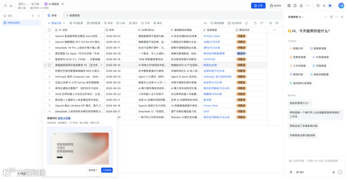This screenshot has width=347, height=179.
Task: Open notifications bell icon
Action: point(301,5)
